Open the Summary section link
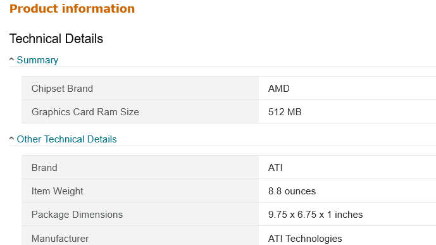436x245 pixels. (x=37, y=60)
